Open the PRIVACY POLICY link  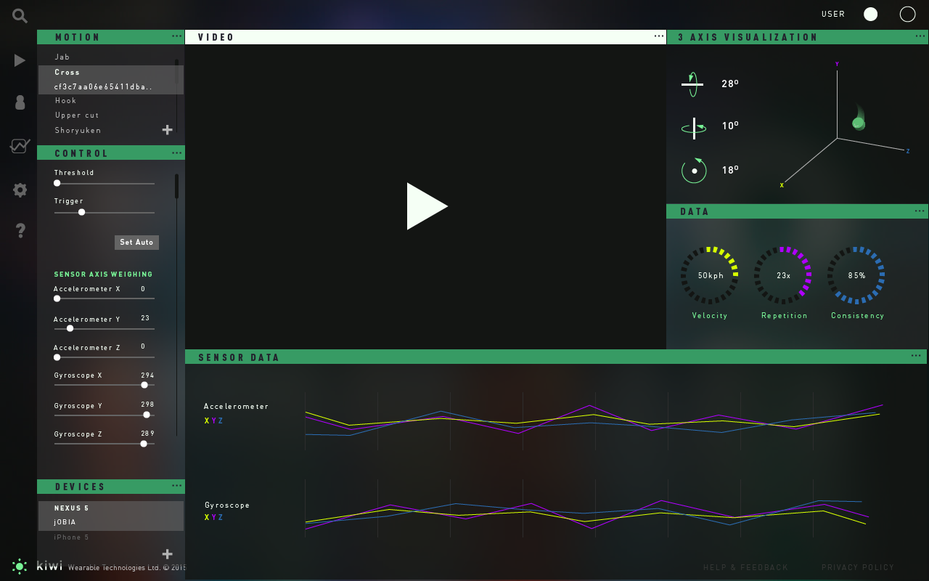(858, 567)
